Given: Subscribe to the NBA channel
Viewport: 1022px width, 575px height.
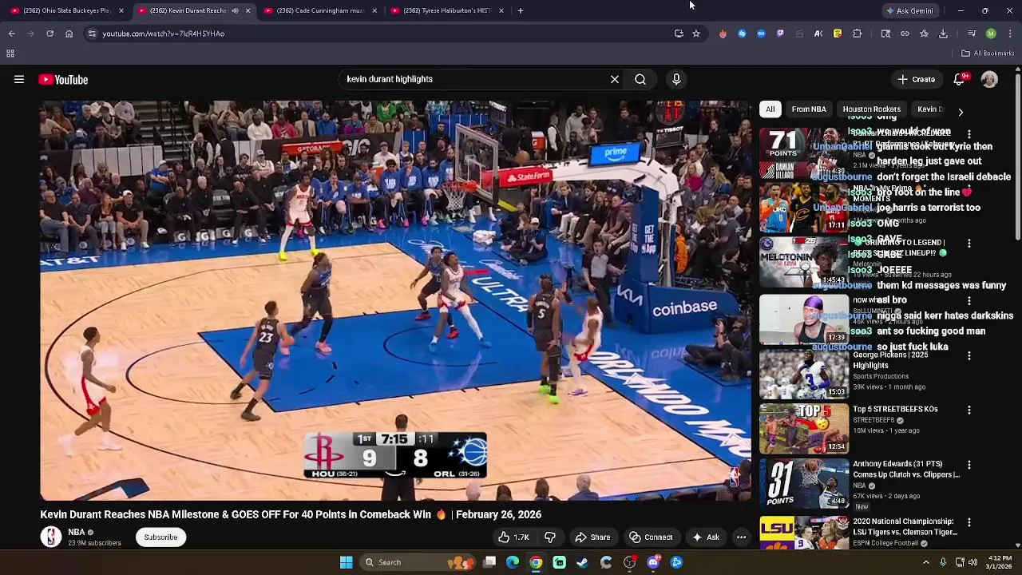Looking at the screenshot, I should (160, 537).
